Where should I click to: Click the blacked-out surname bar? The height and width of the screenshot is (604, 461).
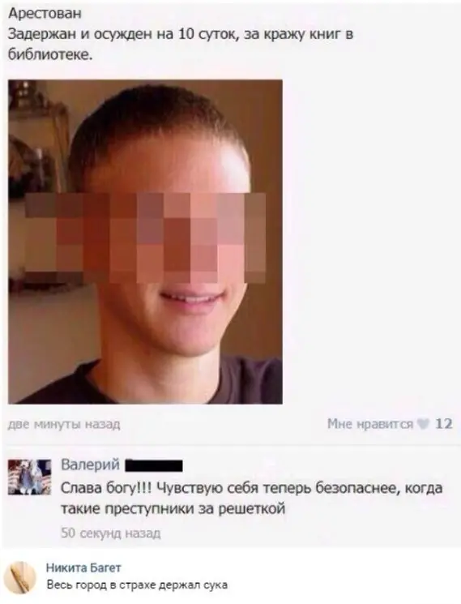tap(154, 465)
